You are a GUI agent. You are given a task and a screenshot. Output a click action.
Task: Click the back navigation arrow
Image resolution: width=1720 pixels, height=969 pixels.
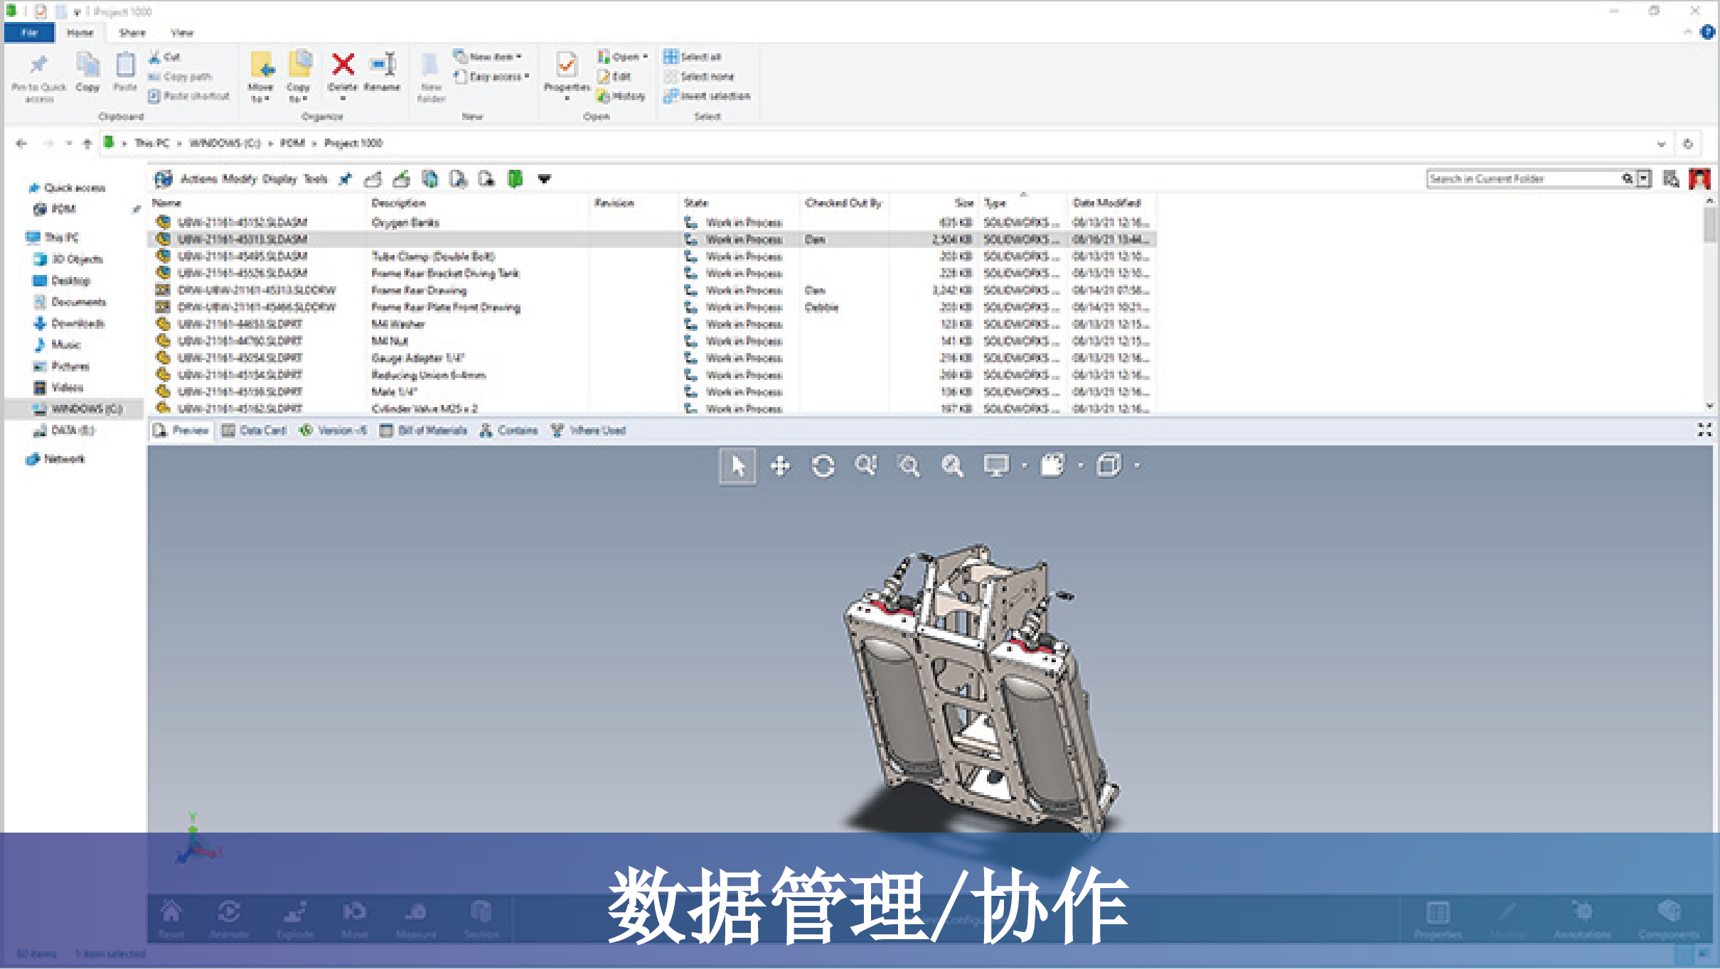coord(21,144)
